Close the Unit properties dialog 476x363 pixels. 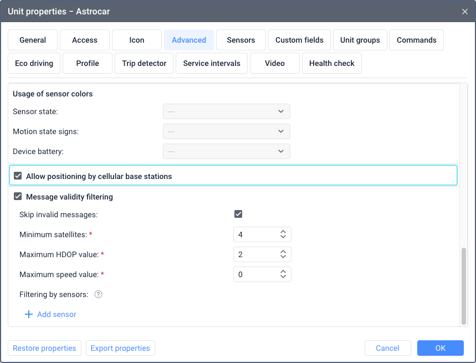464,11
